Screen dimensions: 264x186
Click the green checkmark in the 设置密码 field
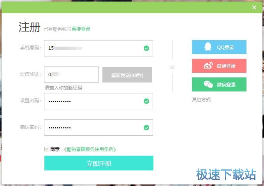click(x=146, y=101)
